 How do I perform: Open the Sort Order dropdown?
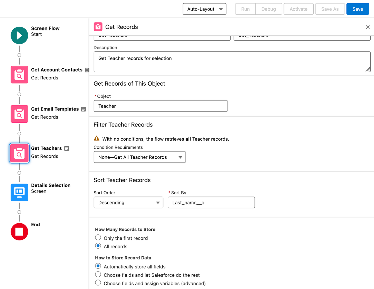pos(128,203)
